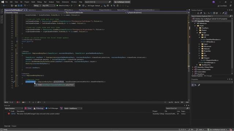Click the Error List filter funnel icon
The height and width of the screenshot is (131, 234).
(x=61, y=108)
